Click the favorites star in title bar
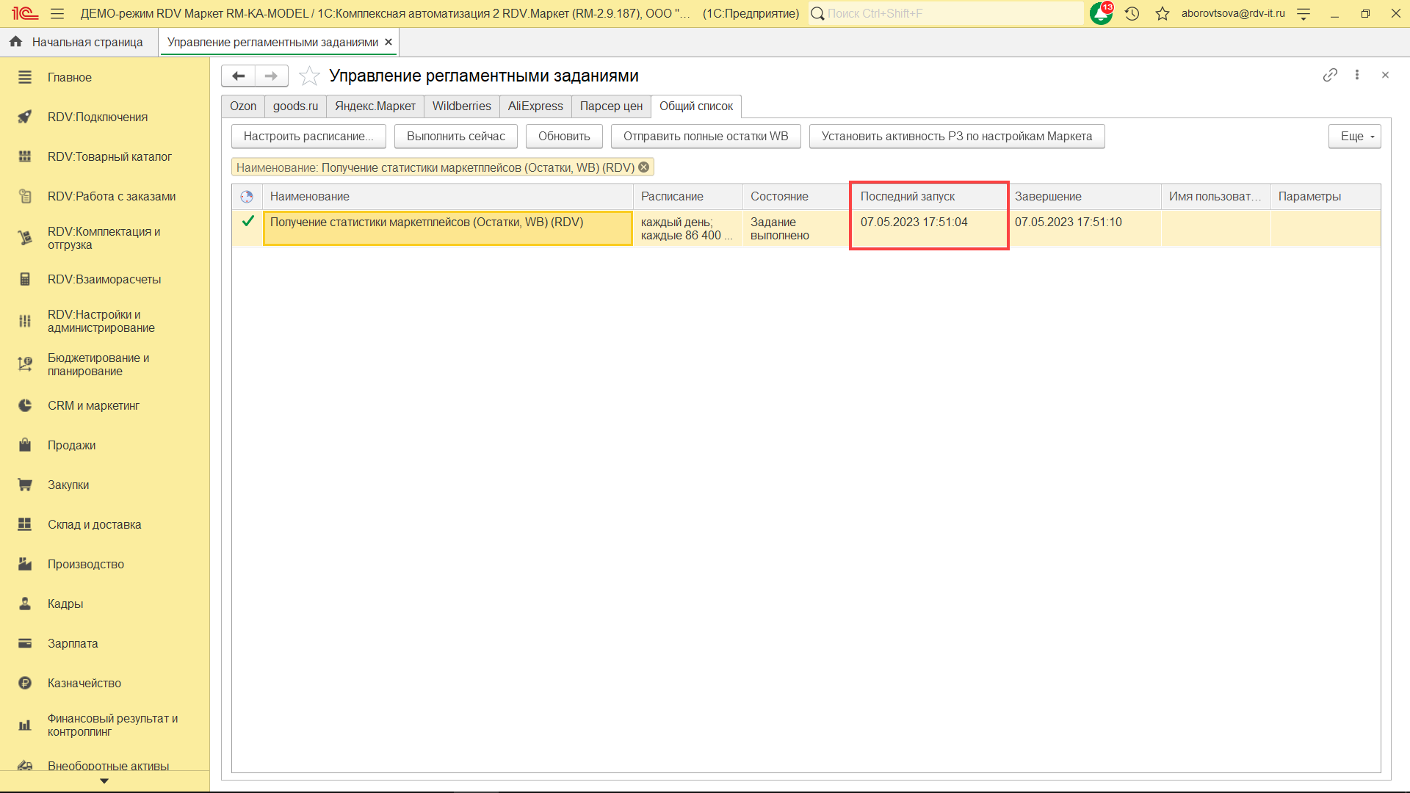Viewport: 1410px width, 793px height. (1162, 13)
